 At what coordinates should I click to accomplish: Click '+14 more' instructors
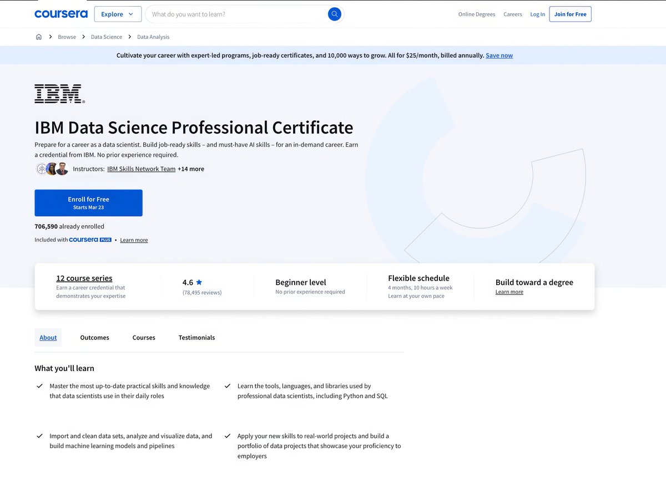pyautogui.click(x=191, y=169)
